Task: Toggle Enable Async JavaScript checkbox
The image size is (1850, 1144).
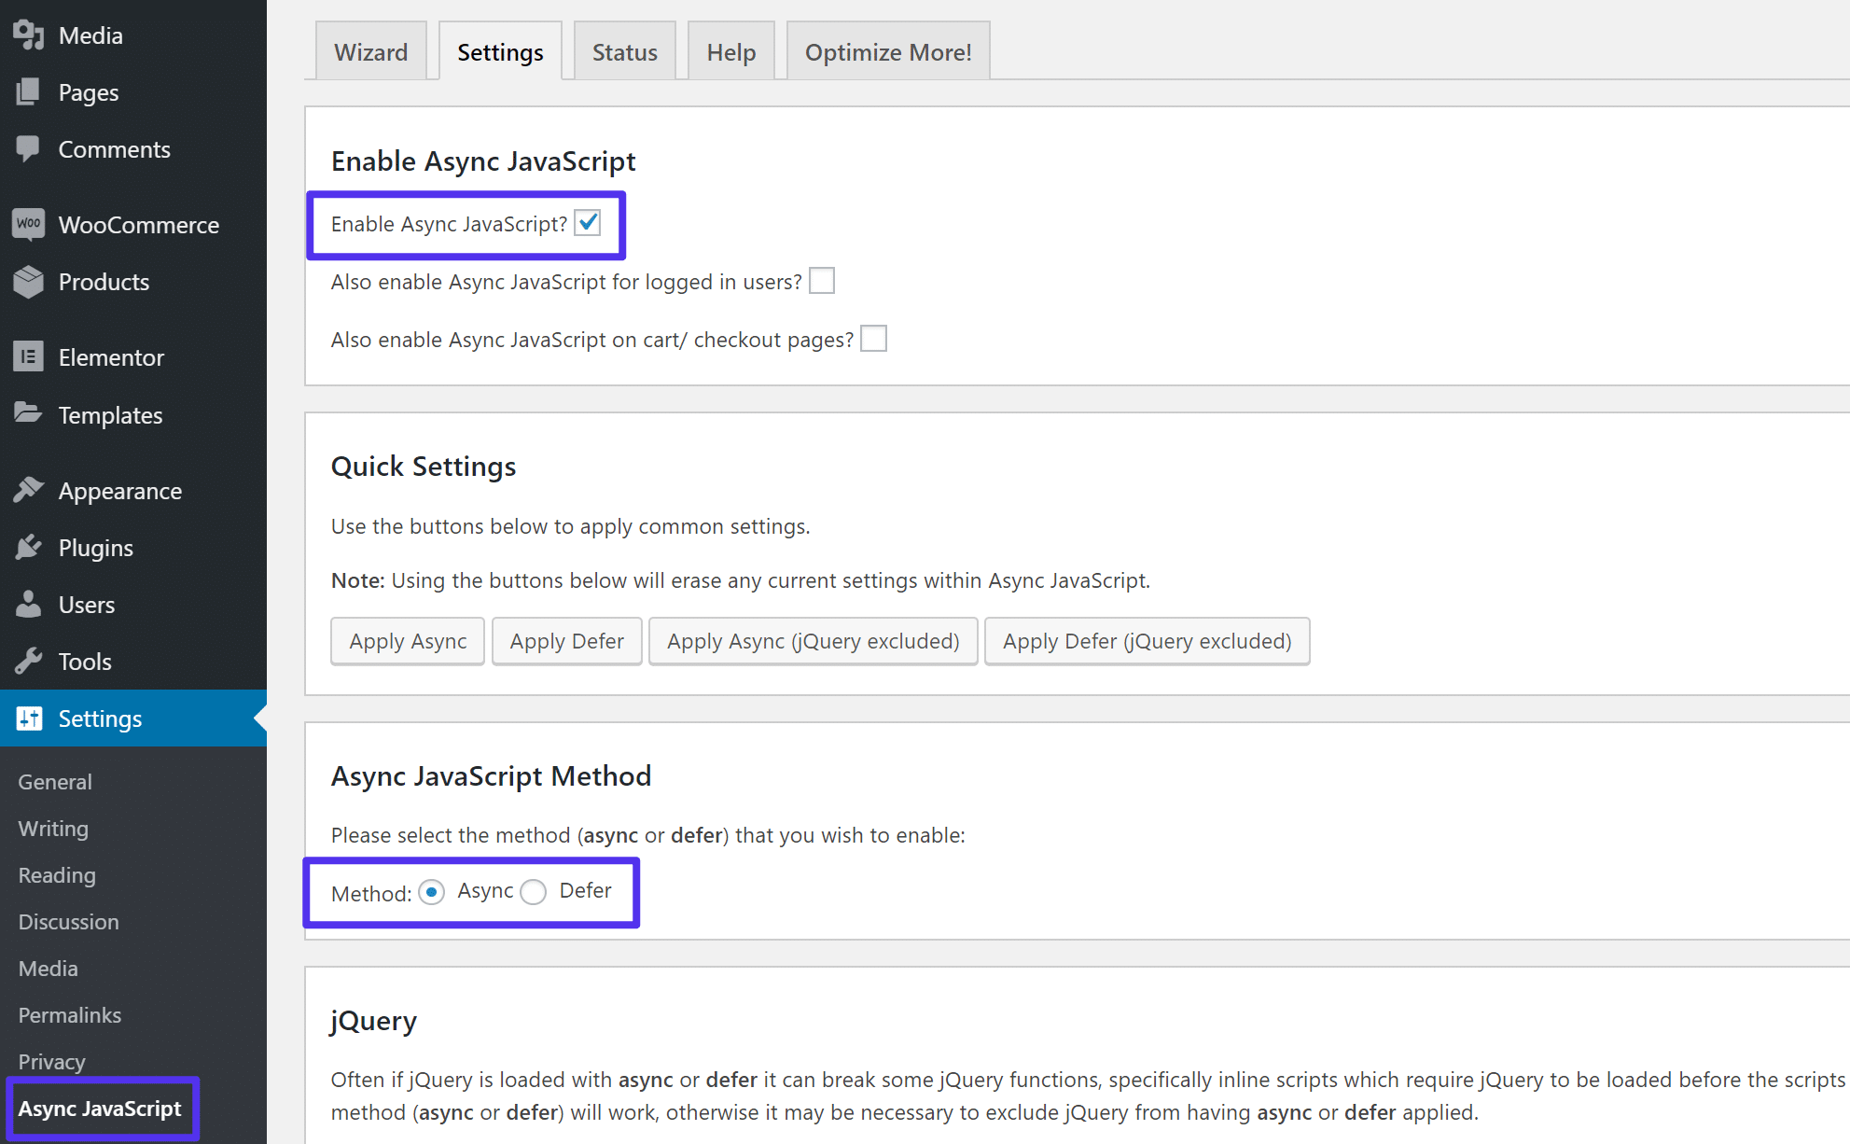Action: pos(590,223)
